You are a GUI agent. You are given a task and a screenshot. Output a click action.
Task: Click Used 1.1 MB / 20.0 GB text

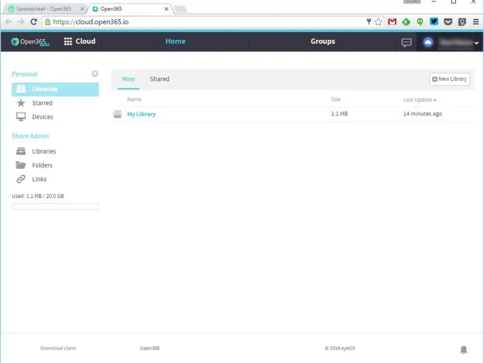click(x=38, y=196)
